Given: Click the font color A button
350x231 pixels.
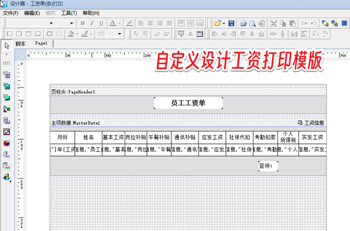Looking at the screenshot, I should click(x=113, y=23).
